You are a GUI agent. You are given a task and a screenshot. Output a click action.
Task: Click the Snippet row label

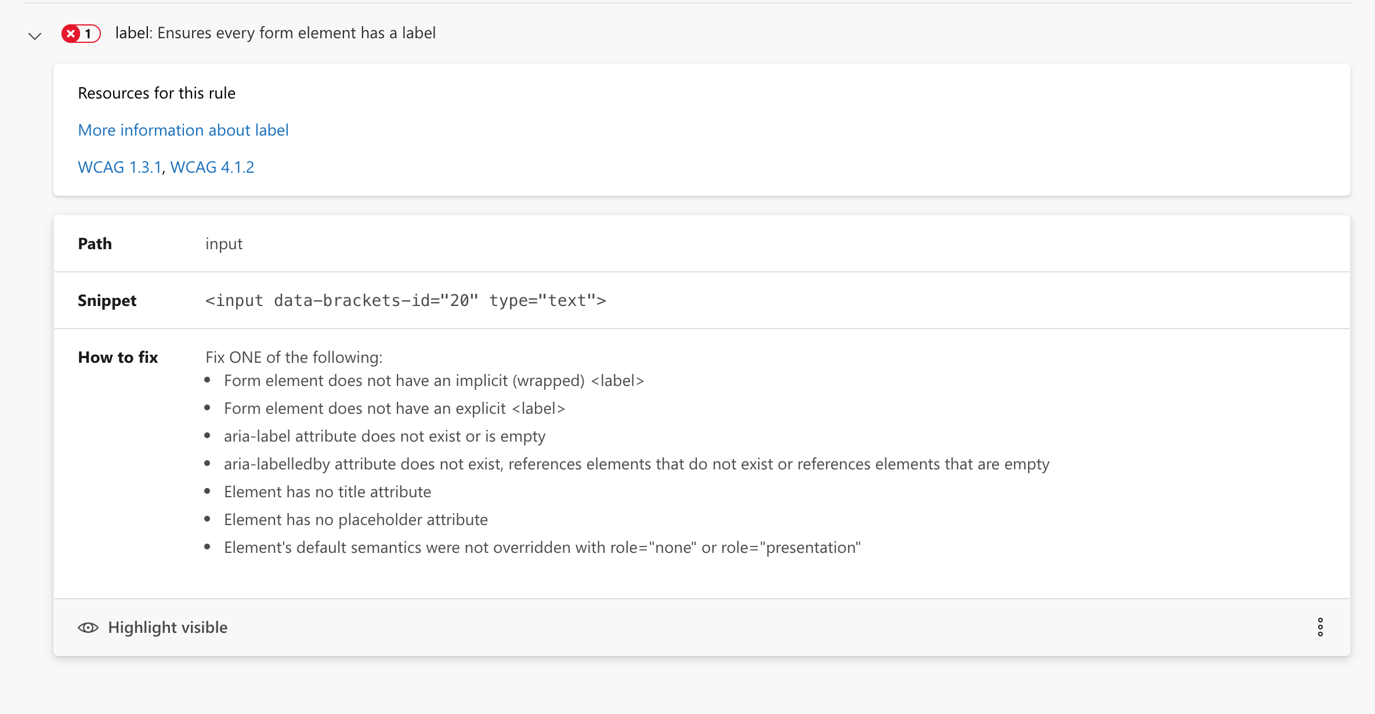pyautogui.click(x=107, y=301)
